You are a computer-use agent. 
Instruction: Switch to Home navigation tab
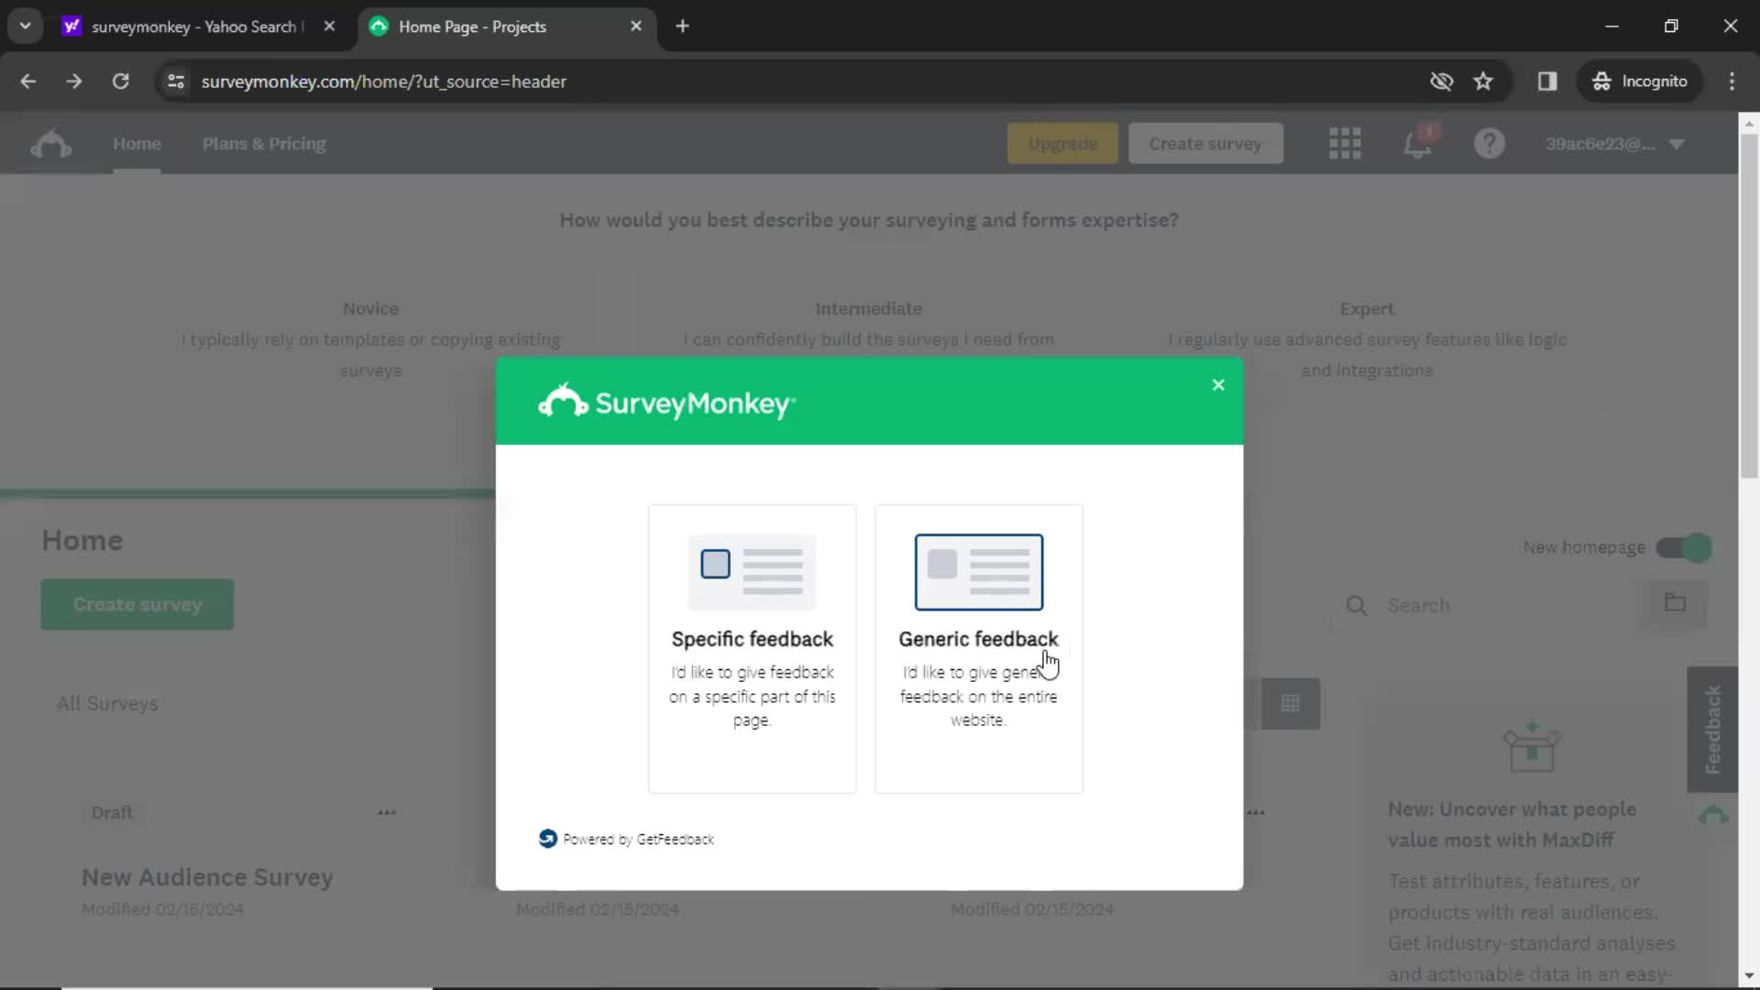click(x=137, y=144)
